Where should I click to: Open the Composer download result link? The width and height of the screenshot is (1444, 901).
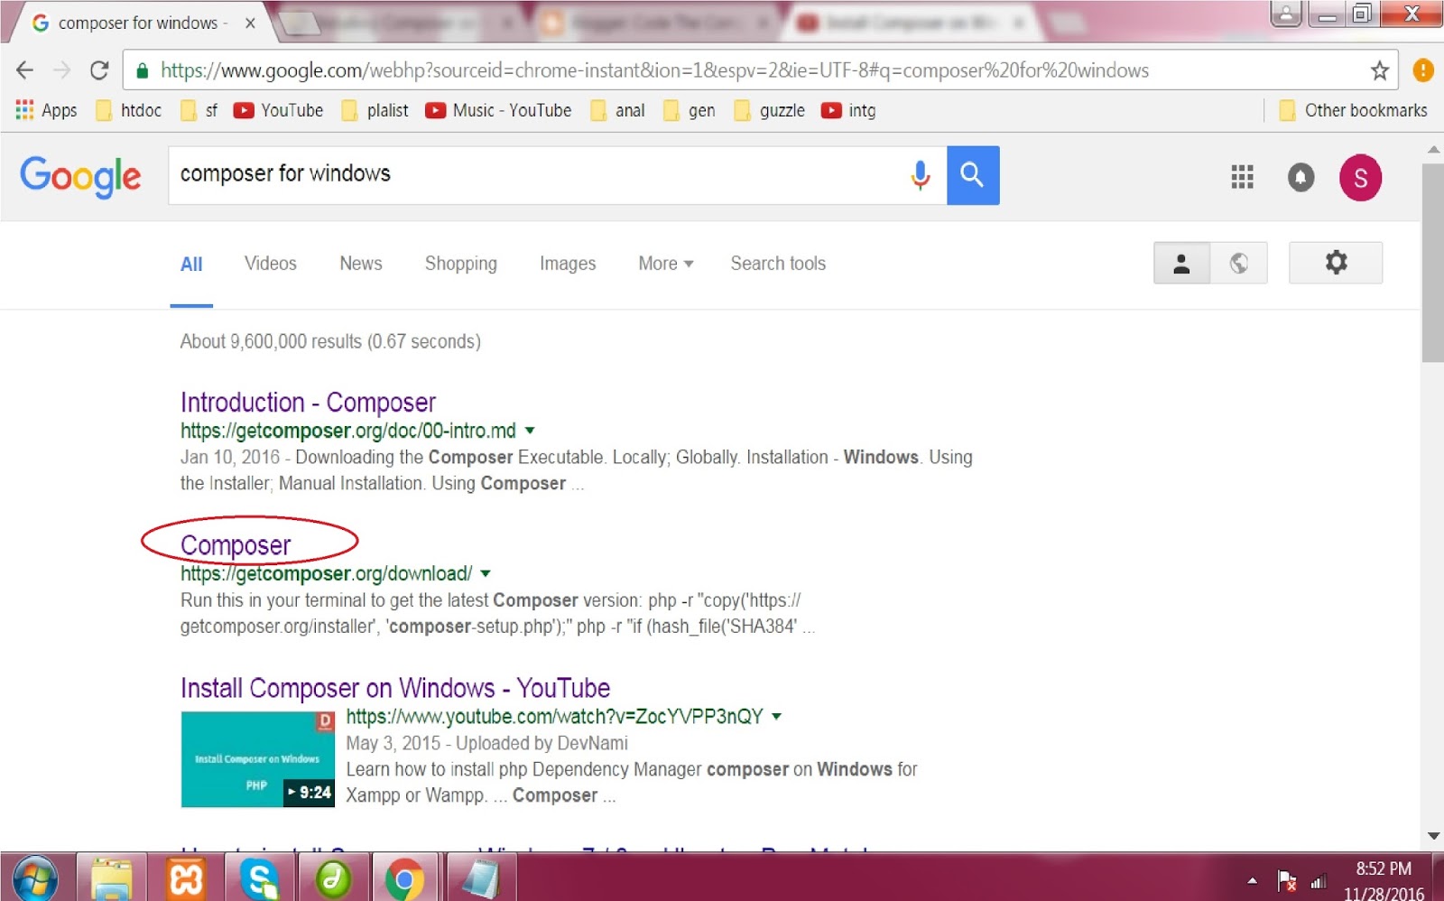click(x=236, y=545)
